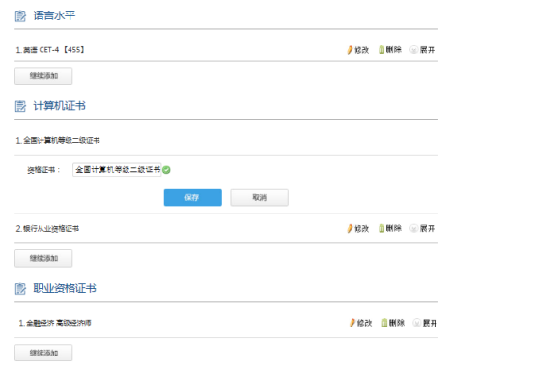Viewport: 535px width, 370px height.
Task: Click continue adding under 语言水平 section
Action: click(43, 75)
